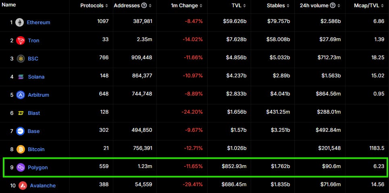This screenshot has width=389, height=193.
Task: Select Avalanche 1m change -29.41%
Action: point(193,185)
